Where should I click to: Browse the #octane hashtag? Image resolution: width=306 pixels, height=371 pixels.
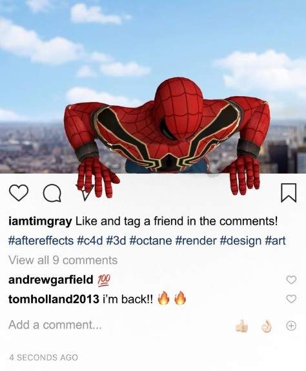pyautogui.click(x=151, y=241)
